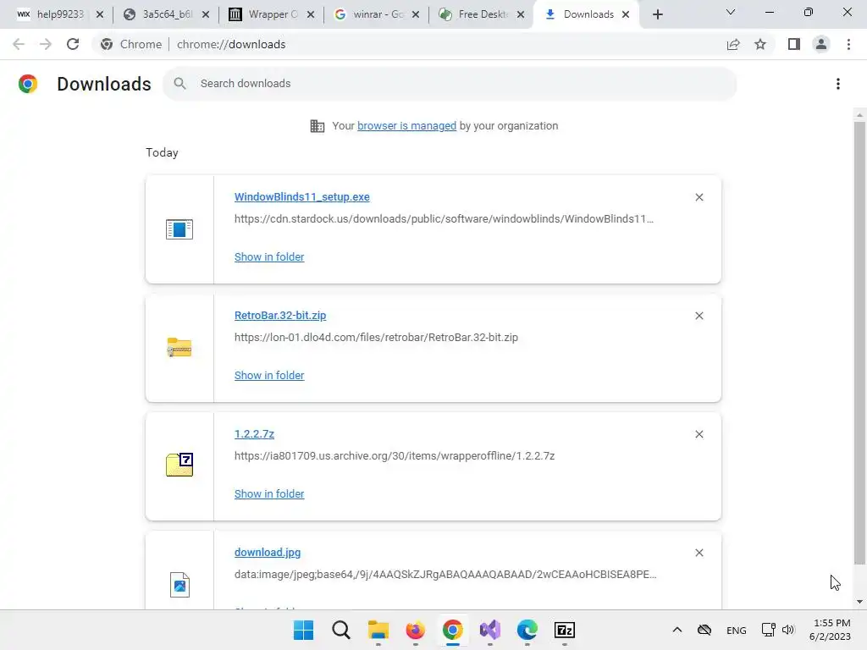Show 1.2.2.7z in folder
The image size is (867, 650).
click(x=269, y=494)
